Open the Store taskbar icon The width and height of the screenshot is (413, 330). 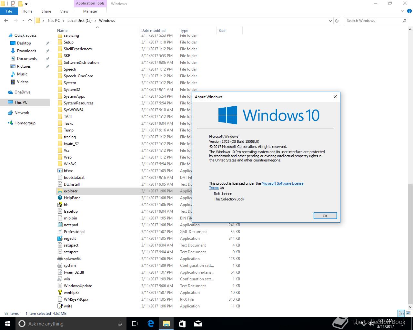point(182,324)
